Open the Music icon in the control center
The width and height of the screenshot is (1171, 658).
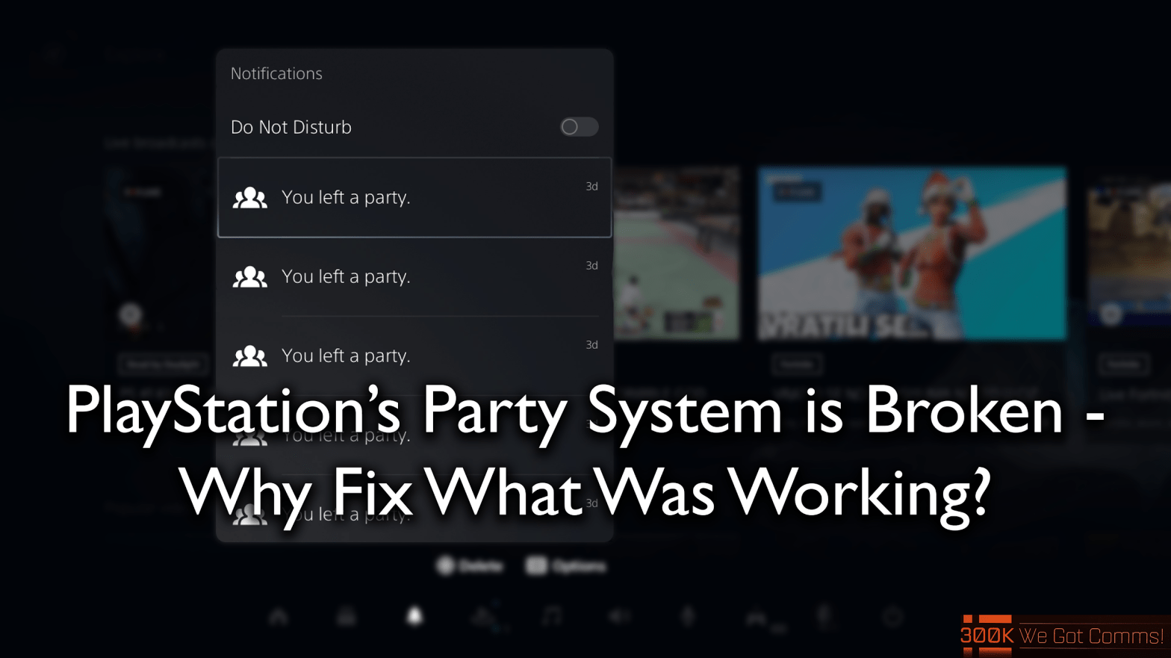[551, 617]
